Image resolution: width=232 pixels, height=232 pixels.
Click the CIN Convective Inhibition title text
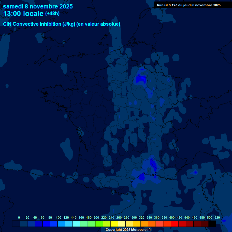62,24
